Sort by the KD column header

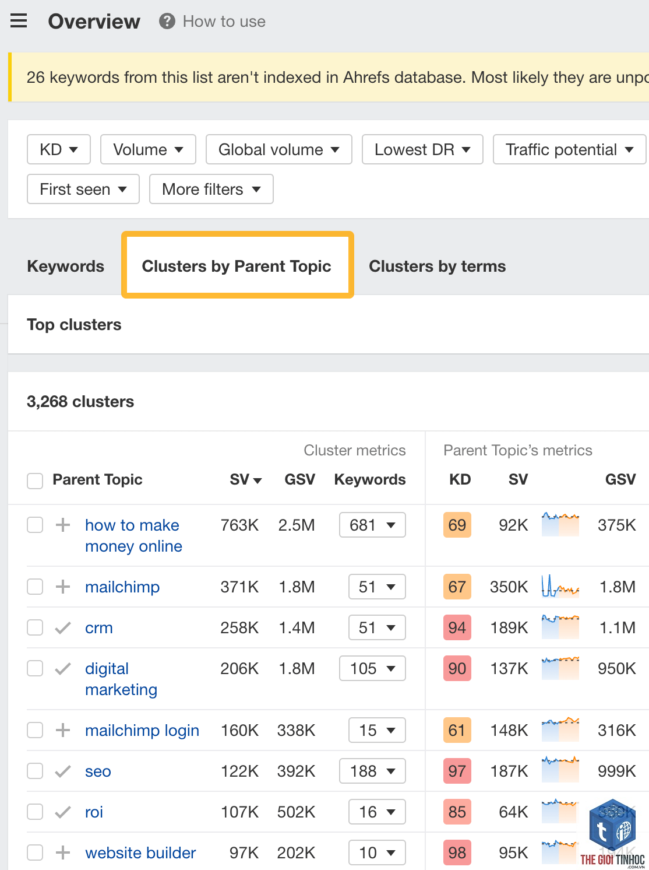click(460, 479)
